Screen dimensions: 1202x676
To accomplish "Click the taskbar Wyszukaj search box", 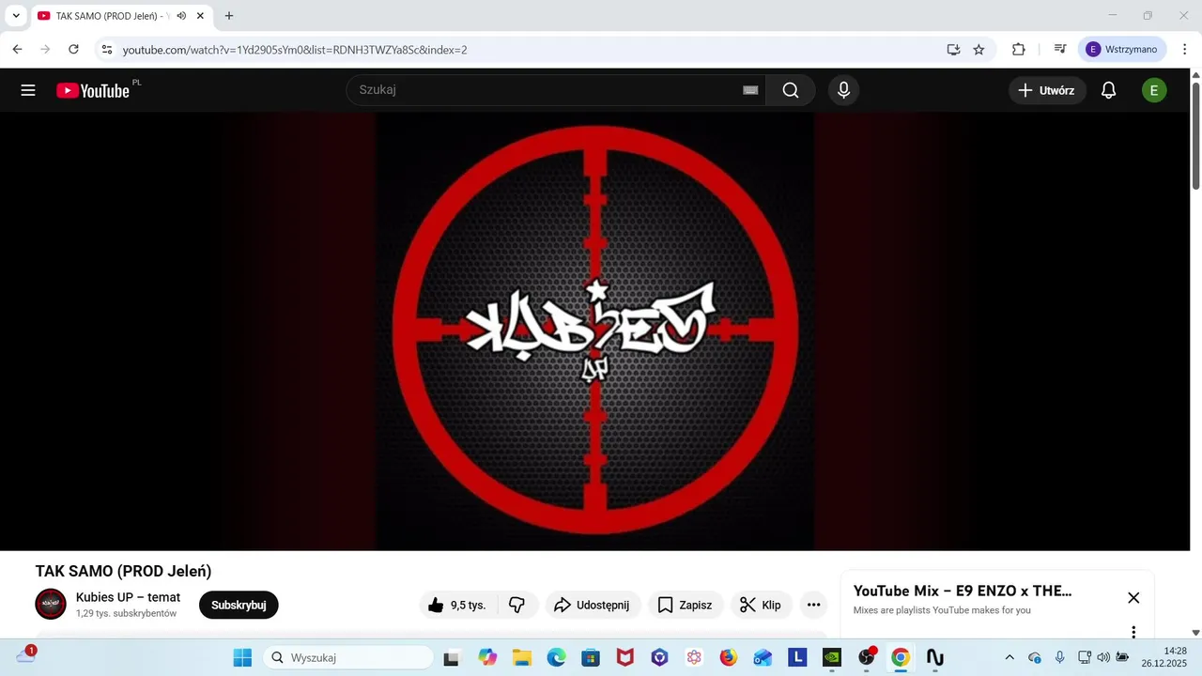I will 348,657.
